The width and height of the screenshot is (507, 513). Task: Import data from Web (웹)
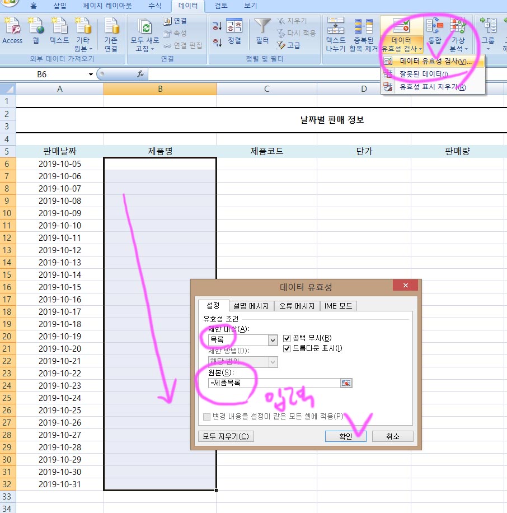[x=36, y=31]
